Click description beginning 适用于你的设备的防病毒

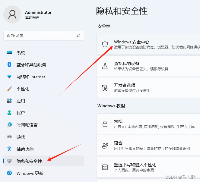[157, 47]
